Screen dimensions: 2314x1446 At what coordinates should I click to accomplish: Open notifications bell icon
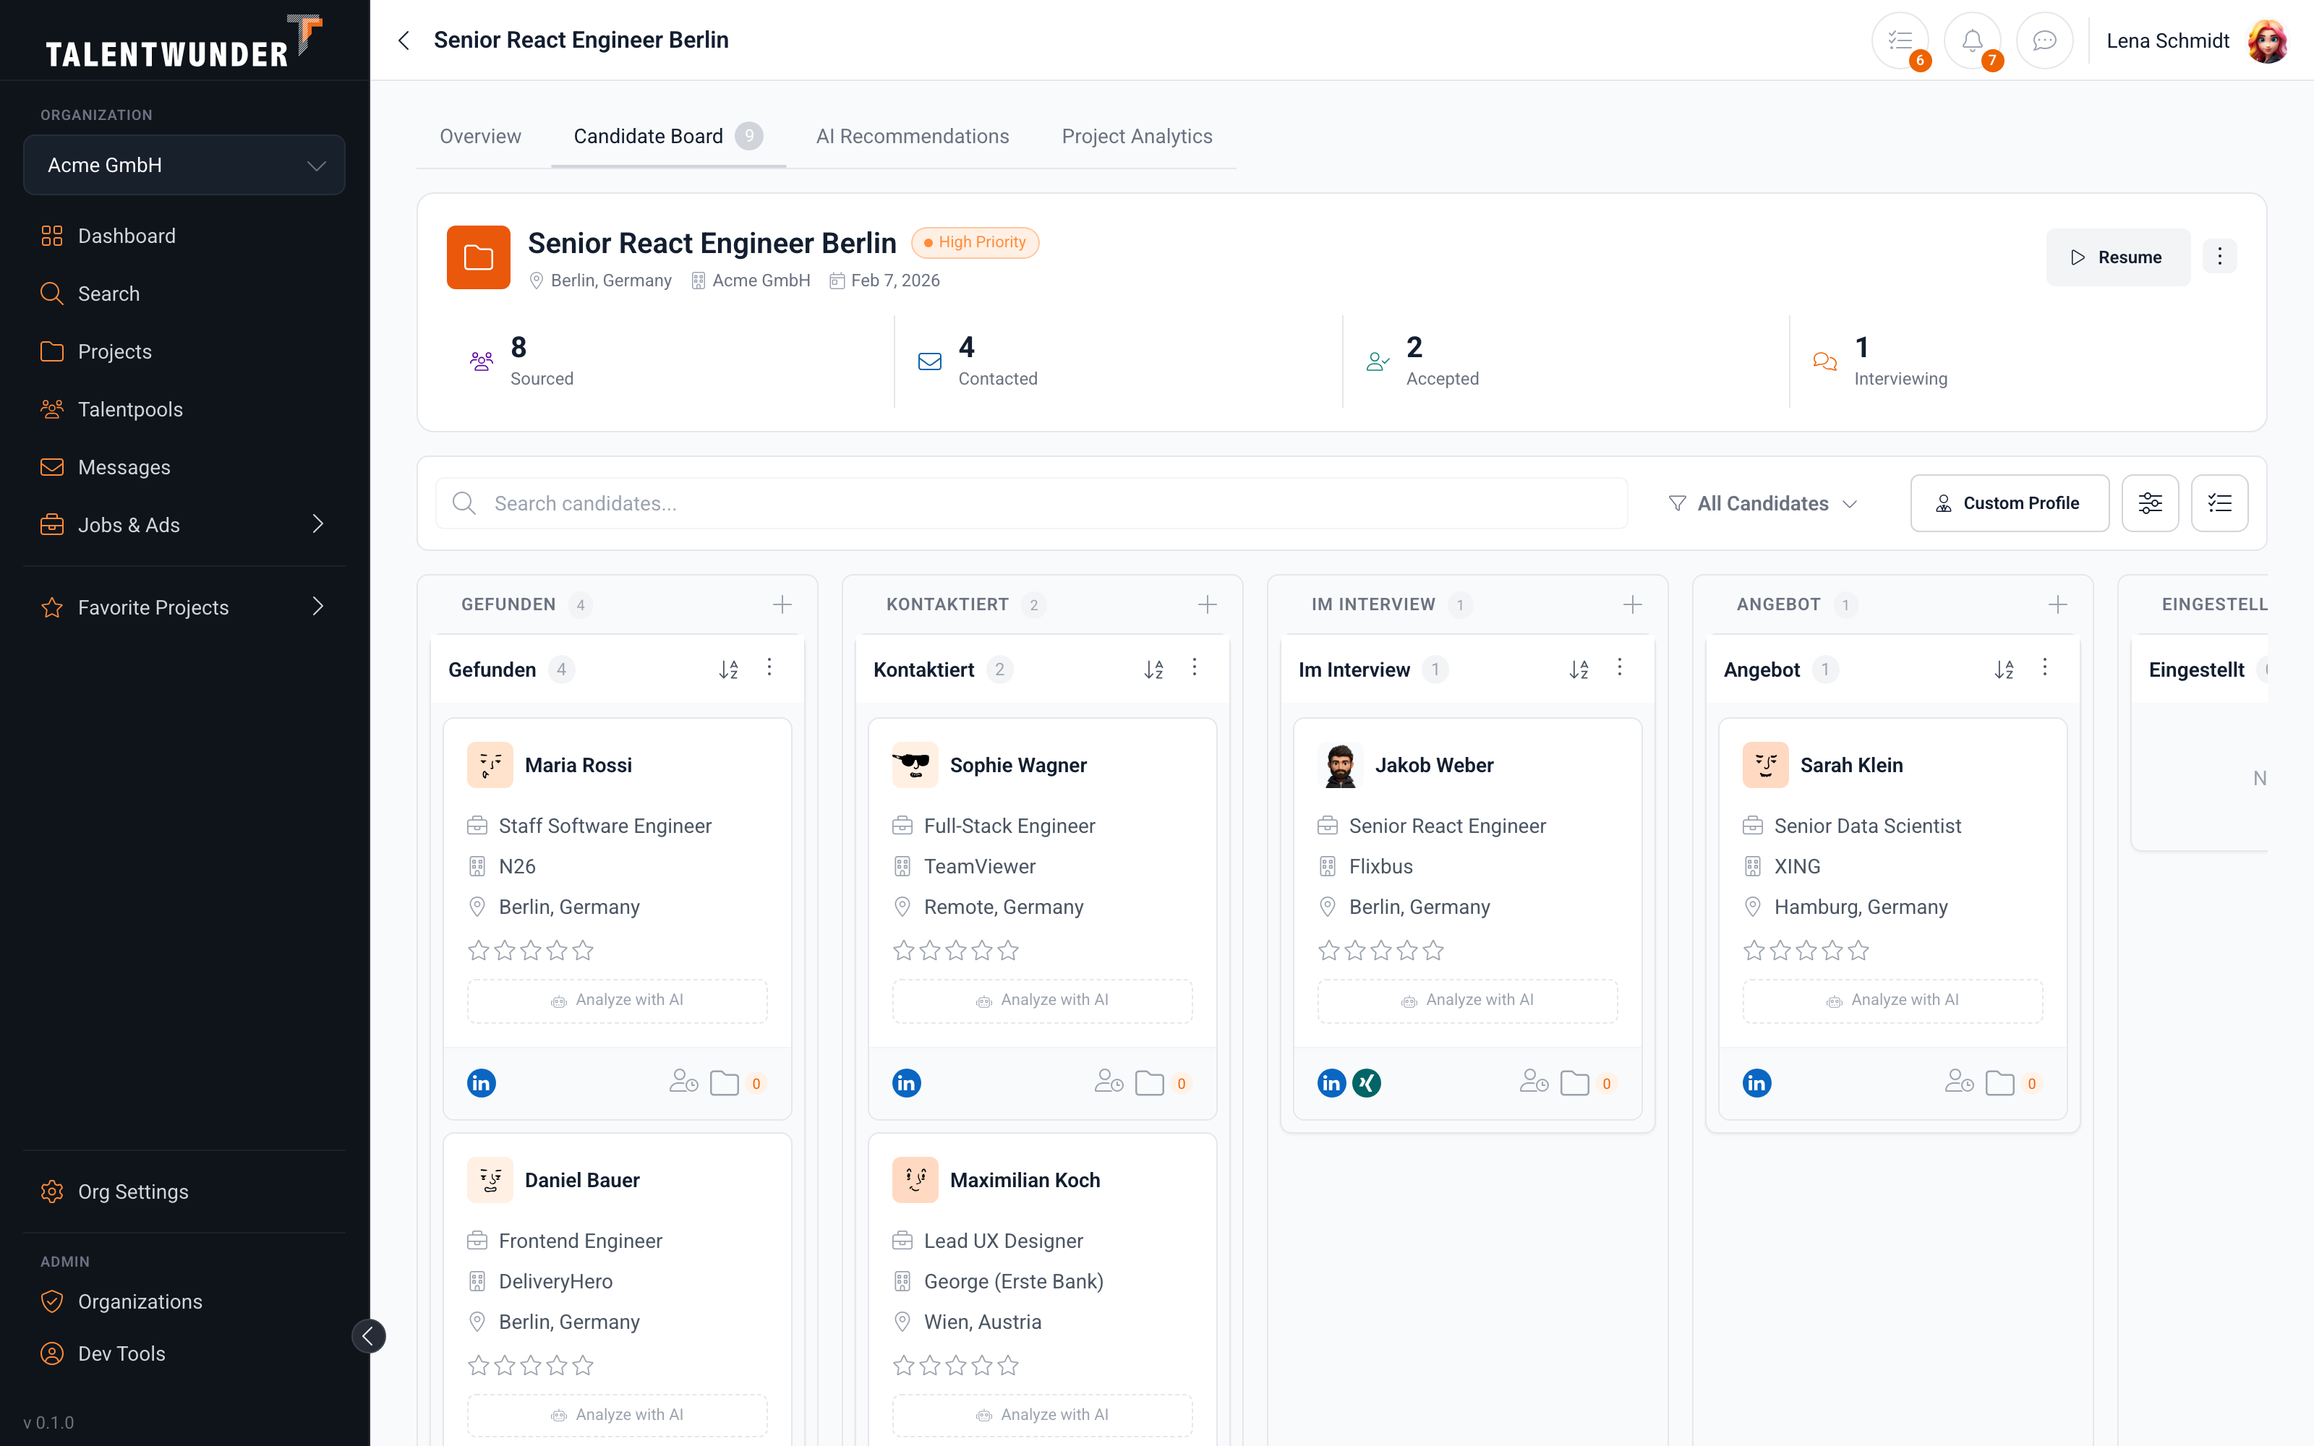1972,40
